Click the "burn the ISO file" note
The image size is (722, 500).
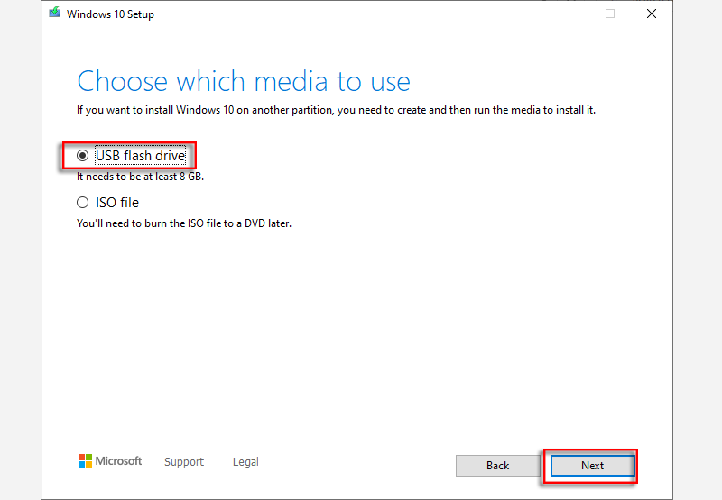184,223
